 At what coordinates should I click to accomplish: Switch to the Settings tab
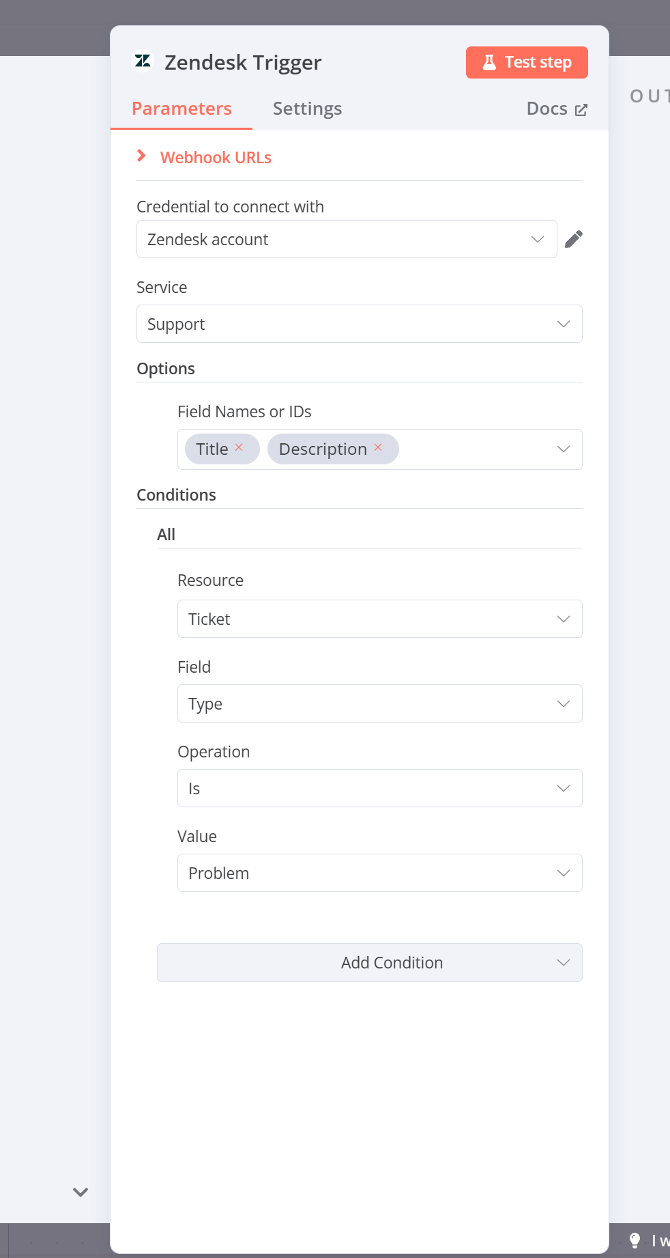click(x=307, y=109)
